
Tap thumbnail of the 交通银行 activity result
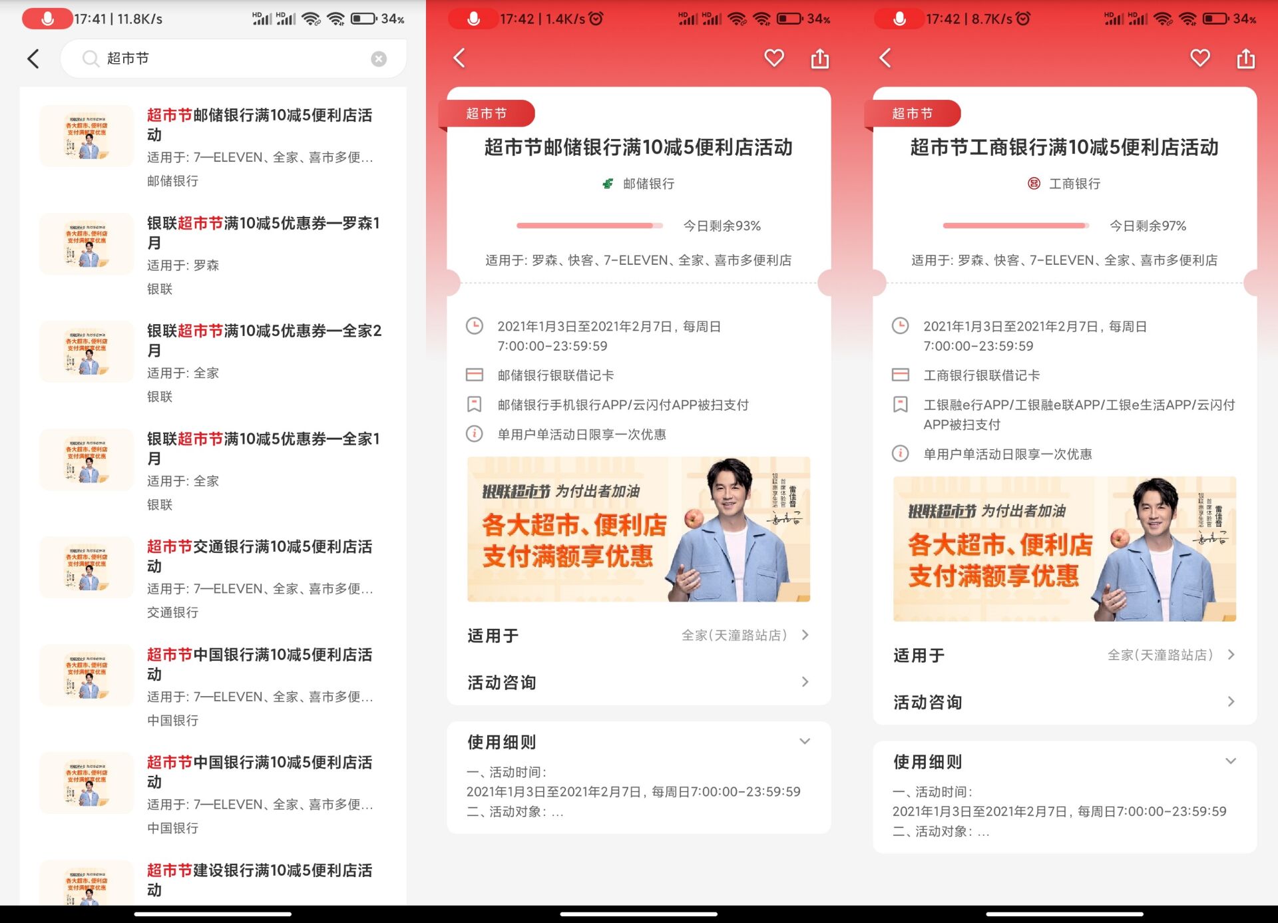pyautogui.click(x=87, y=568)
